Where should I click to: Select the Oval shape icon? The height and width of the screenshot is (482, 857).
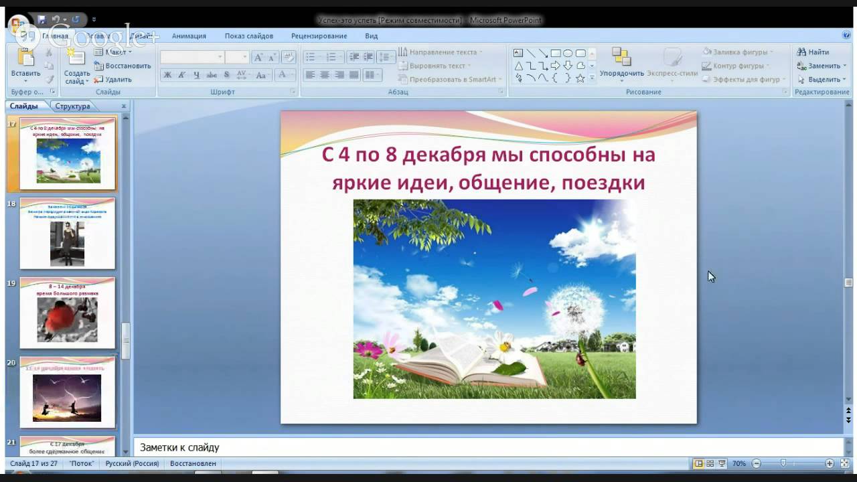point(568,53)
